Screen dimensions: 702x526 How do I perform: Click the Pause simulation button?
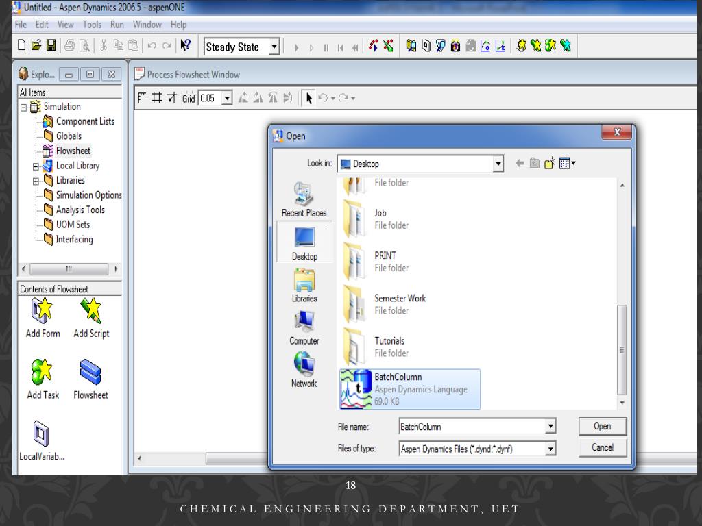pos(326,47)
